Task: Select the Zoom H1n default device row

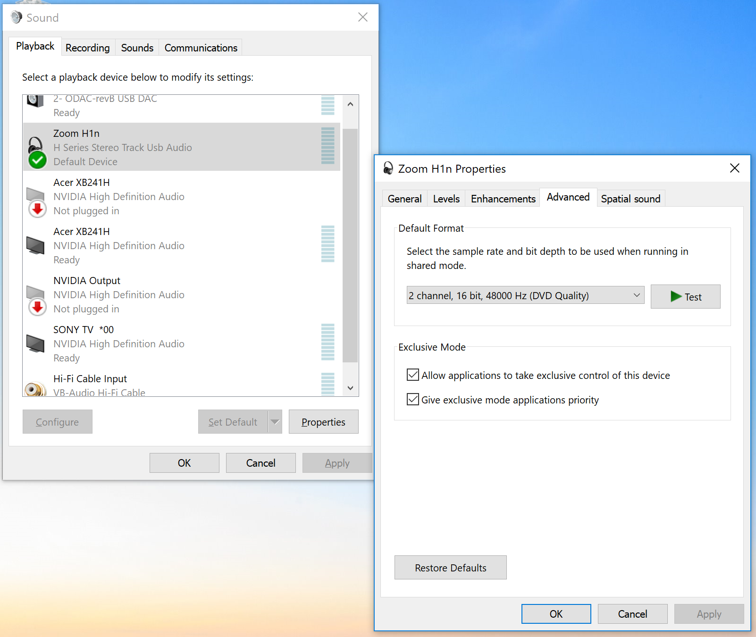Action: (x=182, y=147)
